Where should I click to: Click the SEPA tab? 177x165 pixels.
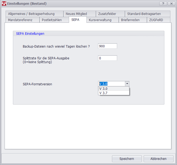pyautogui.click(x=75, y=20)
